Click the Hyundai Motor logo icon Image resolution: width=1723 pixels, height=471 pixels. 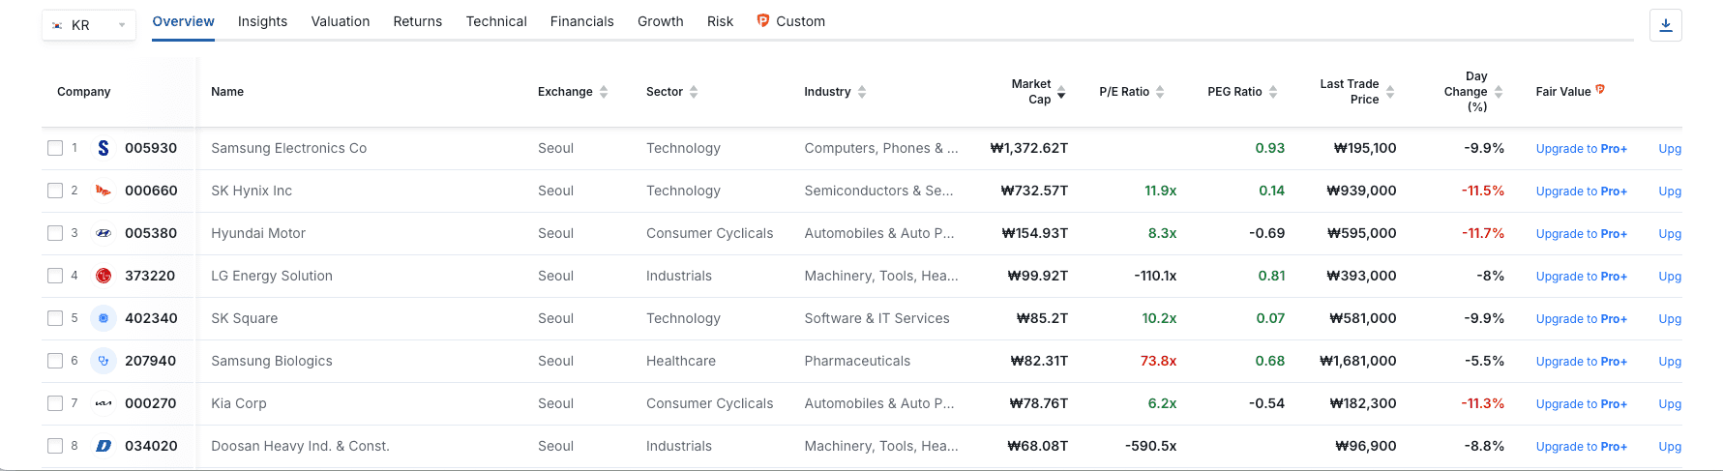(x=104, y=233)
